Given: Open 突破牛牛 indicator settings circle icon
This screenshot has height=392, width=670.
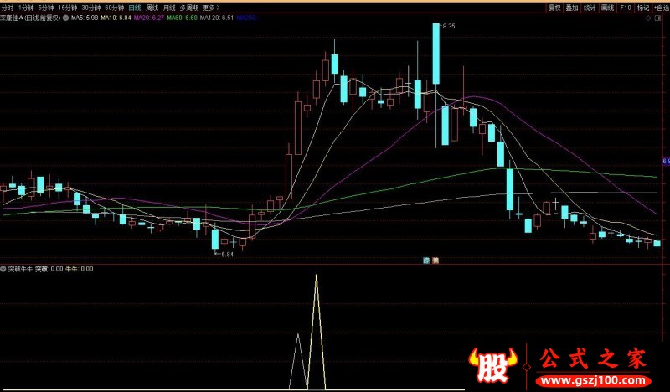Looking at the screenshot, I should coord(3,269).
